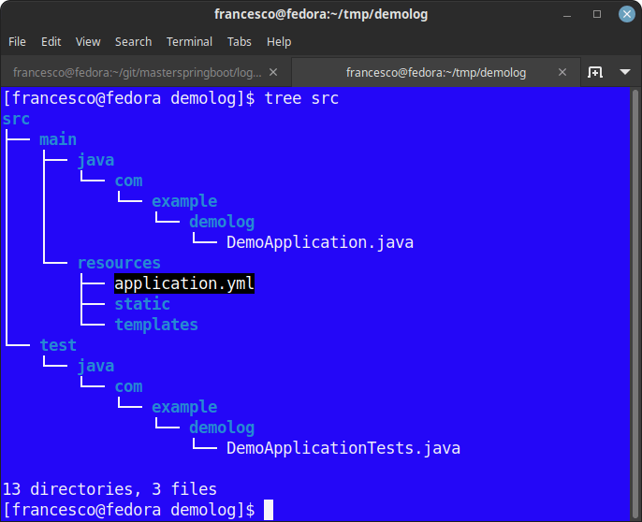Click the 'com' folder under main
Image resolution: width=642 pixels, height=522 pixels.
click(128, 181)
